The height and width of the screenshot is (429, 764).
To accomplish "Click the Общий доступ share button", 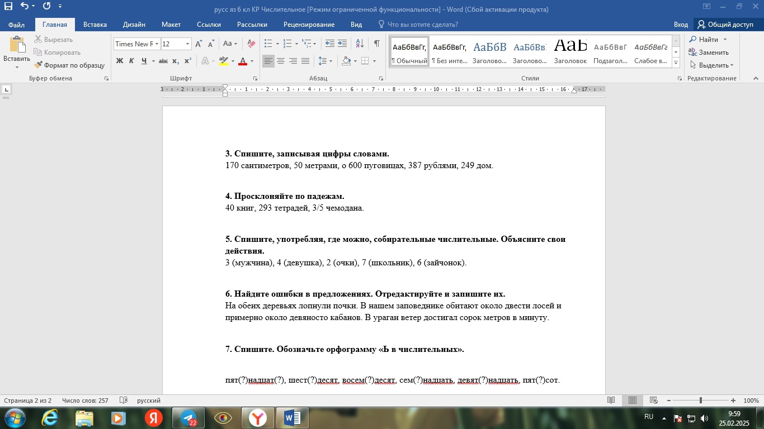I will 725,25.
